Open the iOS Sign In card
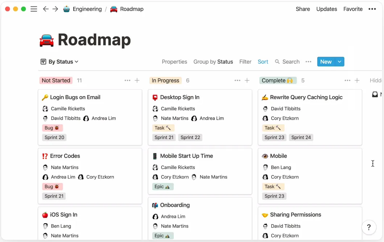 click(x=90, y=223)
